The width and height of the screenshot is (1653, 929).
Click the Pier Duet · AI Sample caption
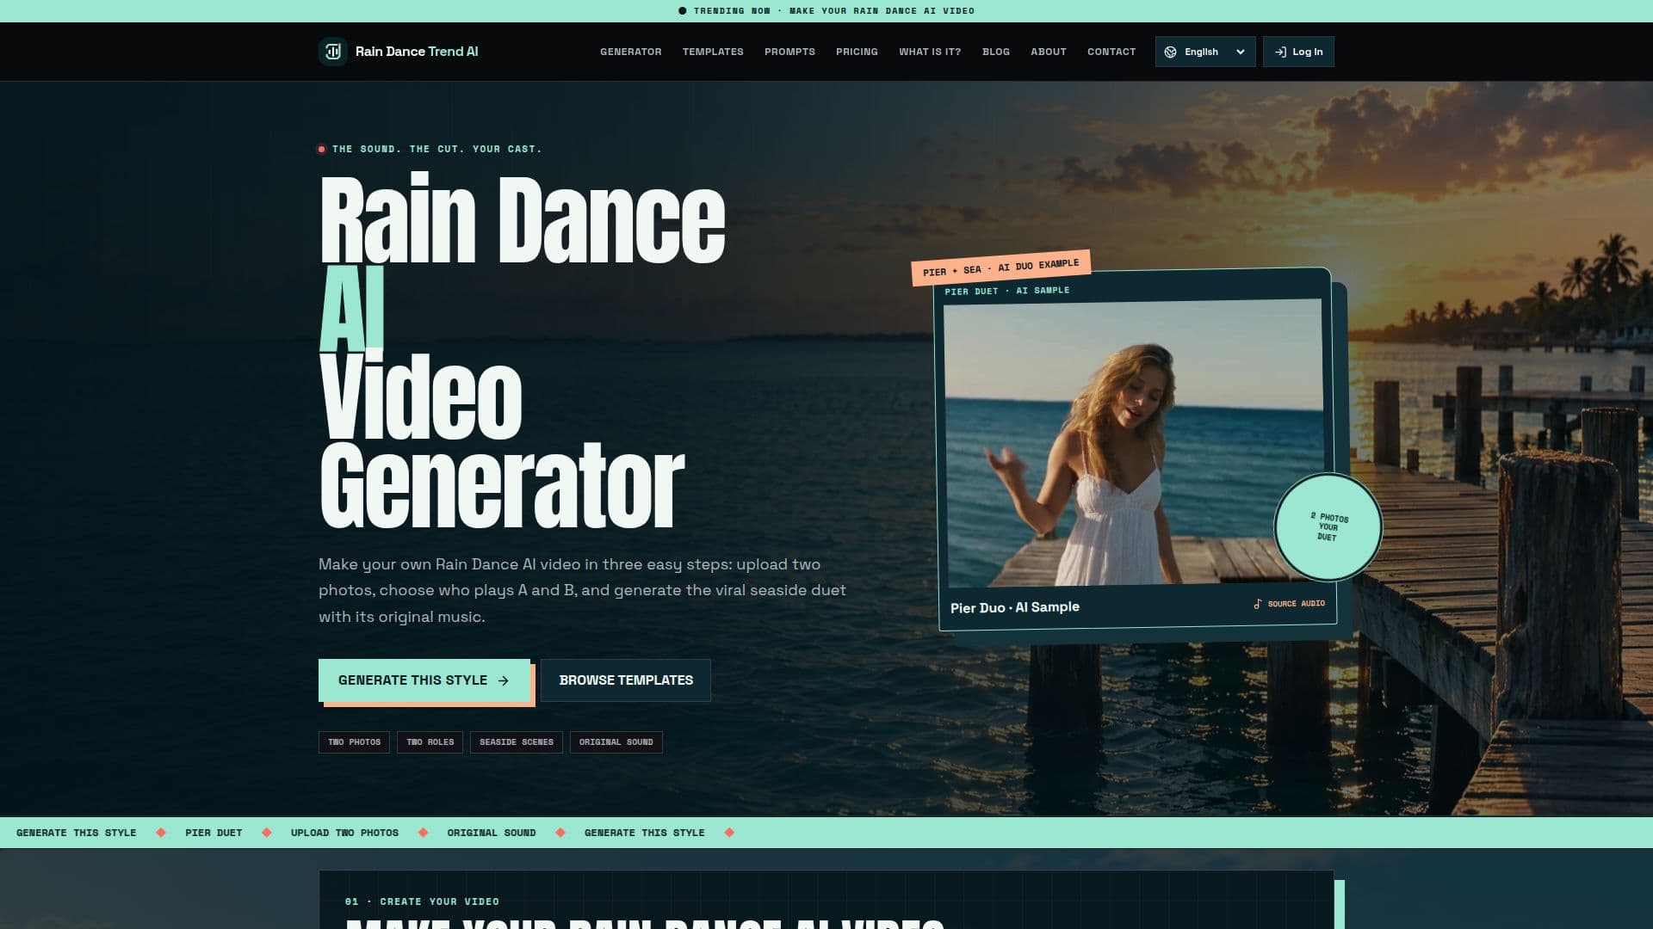(1007, 291)
